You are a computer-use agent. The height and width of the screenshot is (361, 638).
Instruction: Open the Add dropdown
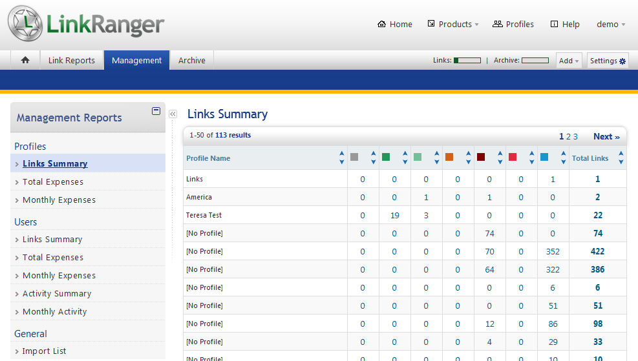569,61
